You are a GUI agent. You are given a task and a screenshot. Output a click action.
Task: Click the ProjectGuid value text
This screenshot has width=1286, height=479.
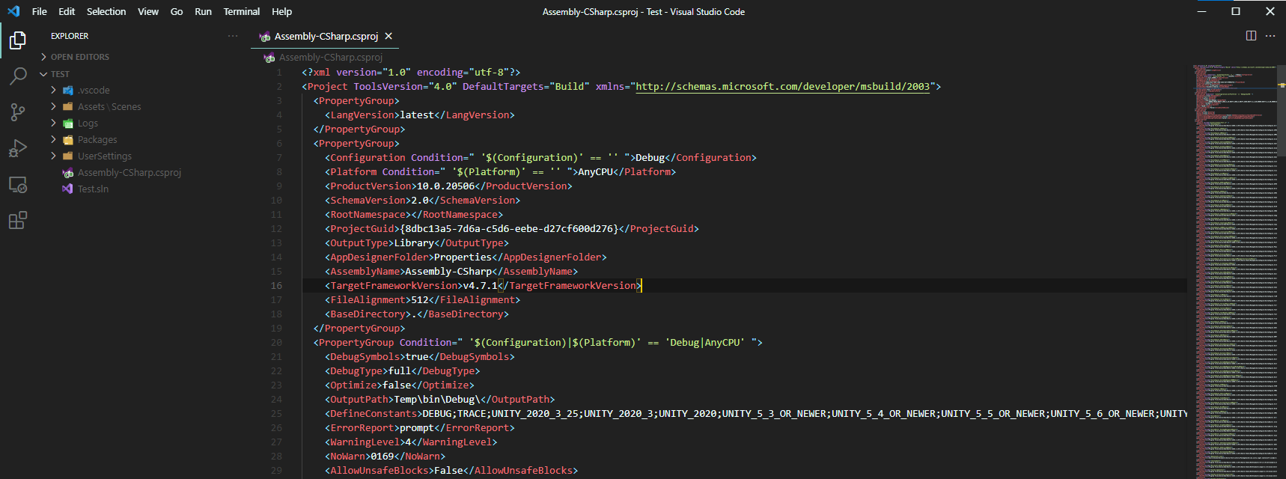pyautogui.click(x=509, y=229)
